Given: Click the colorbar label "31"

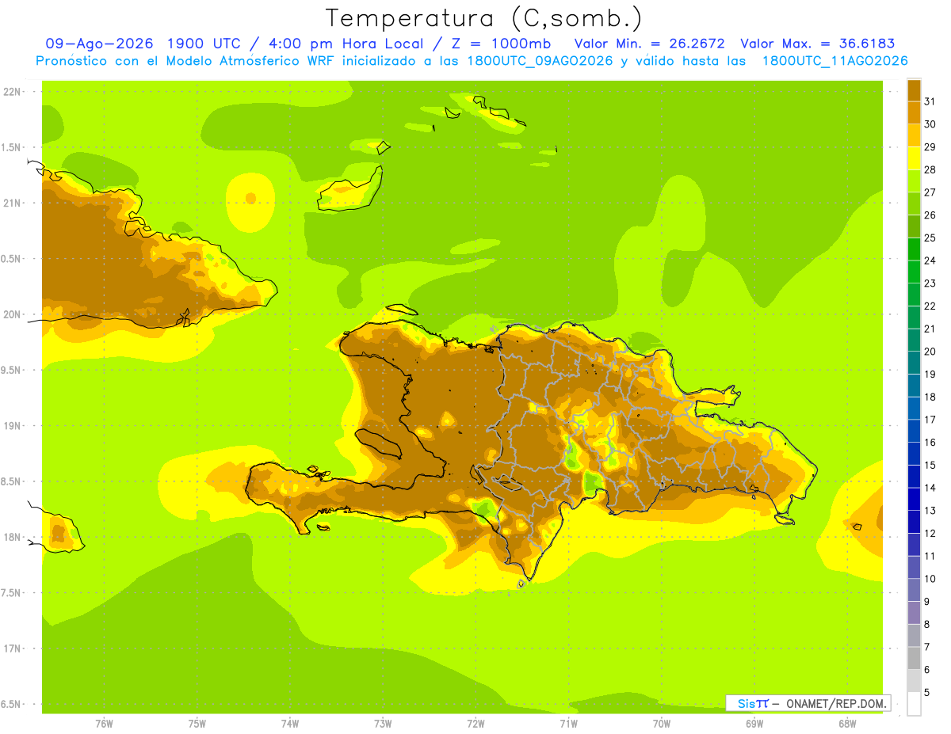Looking at the screenshot, I should pyautogui.click(x=930, y=101).
